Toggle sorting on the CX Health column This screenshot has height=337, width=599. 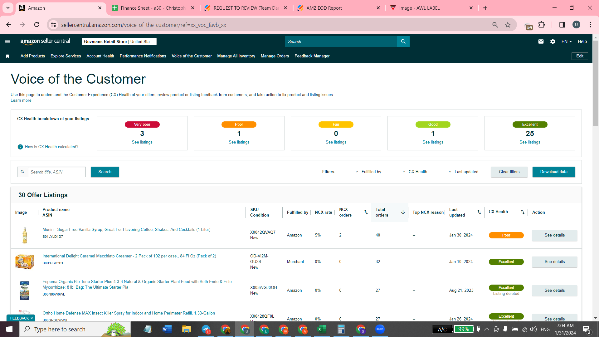coord(523,212)
